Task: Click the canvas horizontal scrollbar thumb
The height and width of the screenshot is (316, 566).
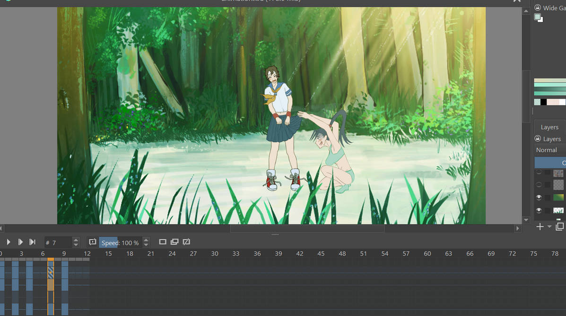Action: (x=307, y=228)
